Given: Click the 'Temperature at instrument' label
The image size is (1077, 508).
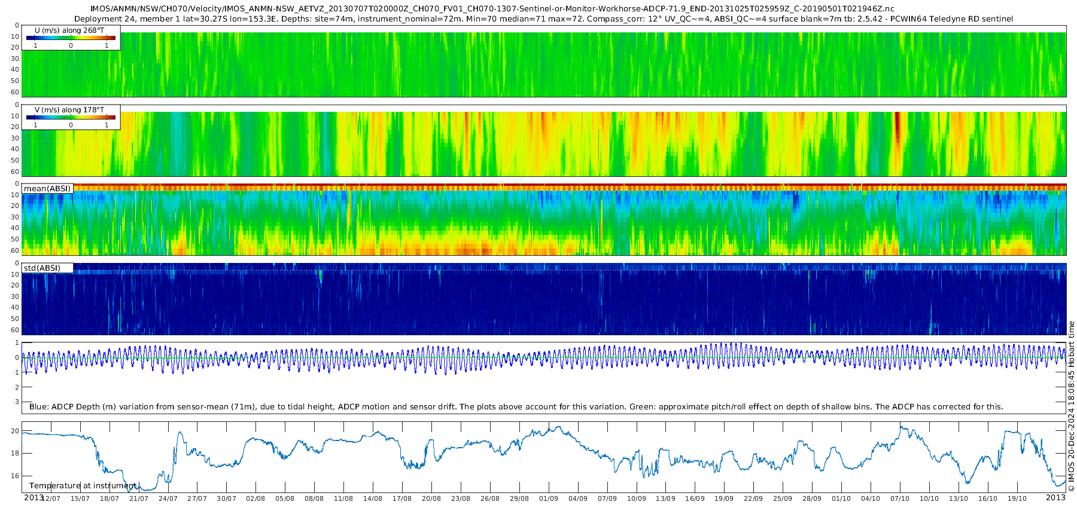Looking at the screenshot, I should [x=83, y=485].
